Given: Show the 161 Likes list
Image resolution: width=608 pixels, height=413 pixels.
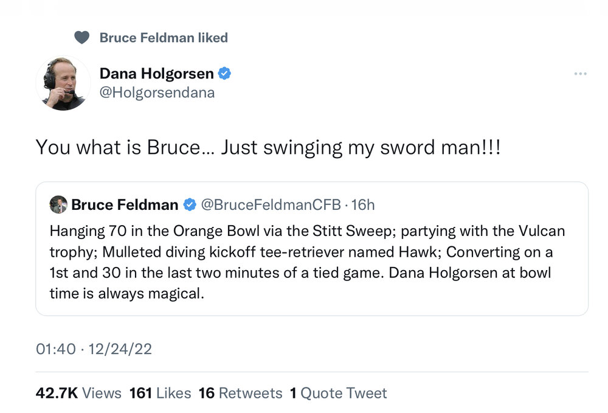Looking at the screenshot, I should click(160, 394).
